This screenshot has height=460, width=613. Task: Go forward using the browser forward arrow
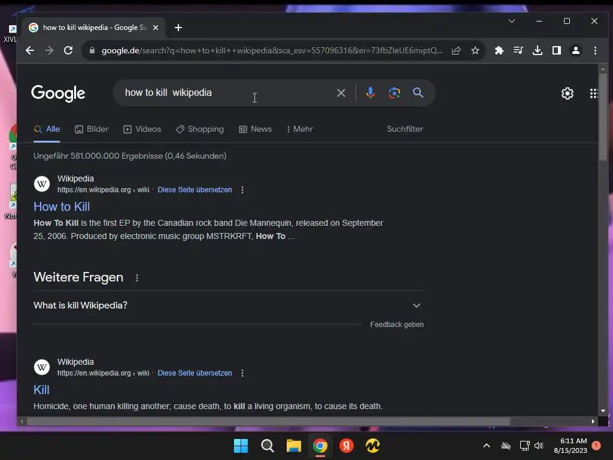click(x=49, y=50)
